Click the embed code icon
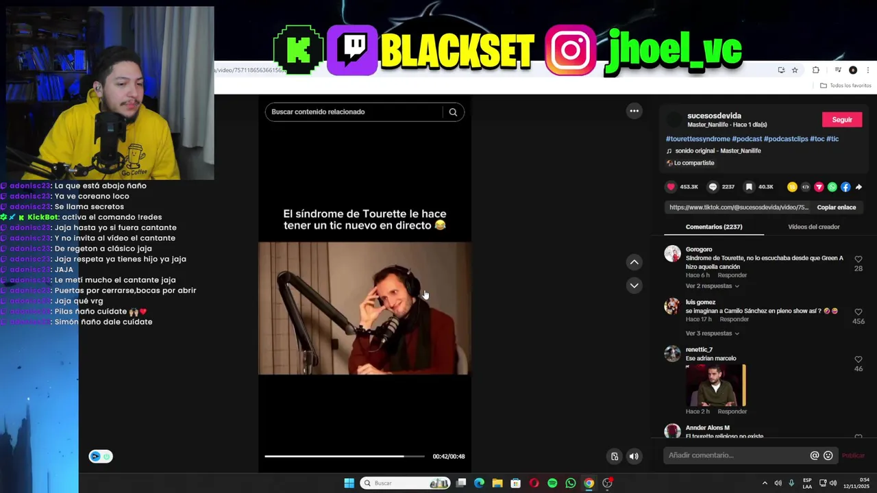Viewport: 877px width, 493px height. pos(806,187)
